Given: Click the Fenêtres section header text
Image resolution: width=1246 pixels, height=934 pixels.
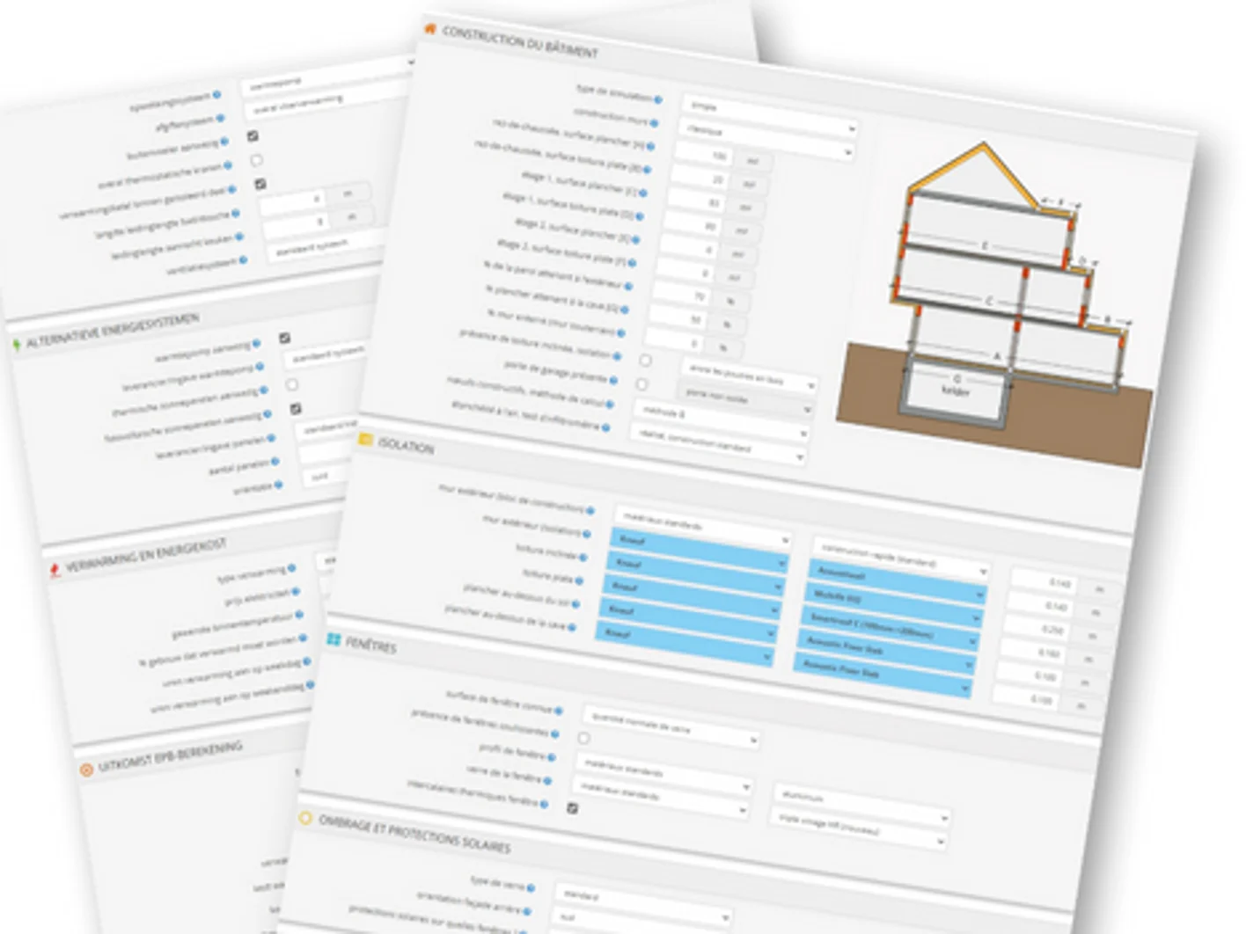Looking at the screenshot, I should (370, 646).
